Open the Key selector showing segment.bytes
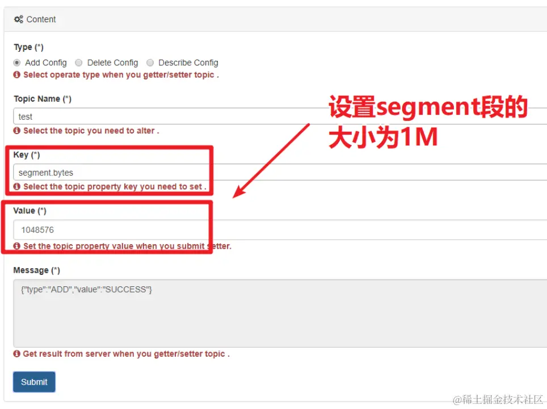Screen dimensions: 547x409 [x=280, y=172]
